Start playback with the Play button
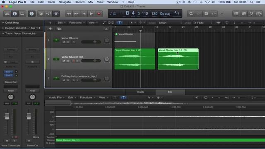 (x=92, y=14)
